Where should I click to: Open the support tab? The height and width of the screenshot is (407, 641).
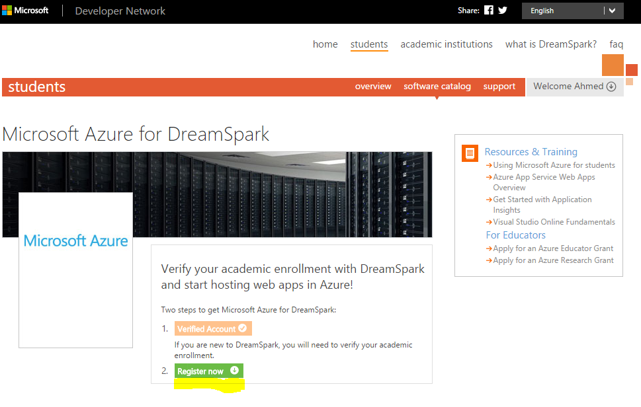pos(499,87)
